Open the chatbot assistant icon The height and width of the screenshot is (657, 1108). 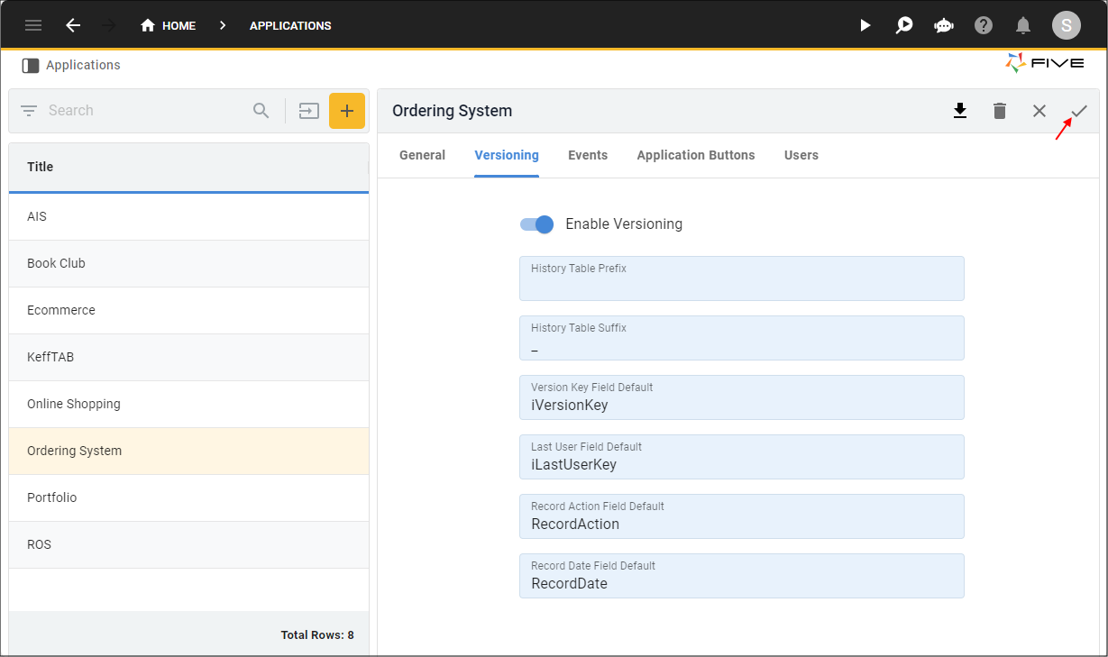pos(944,25)
